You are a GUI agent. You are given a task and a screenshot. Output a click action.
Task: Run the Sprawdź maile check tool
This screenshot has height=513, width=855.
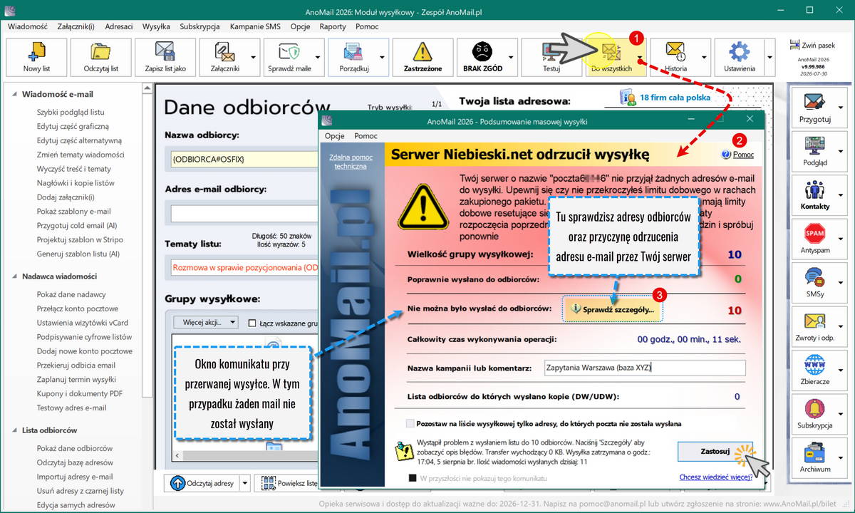(x=289, y=57)
